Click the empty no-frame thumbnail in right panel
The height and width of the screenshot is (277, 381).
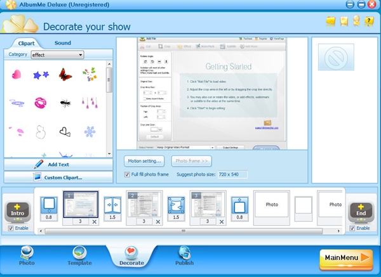(x=336, y=57)
